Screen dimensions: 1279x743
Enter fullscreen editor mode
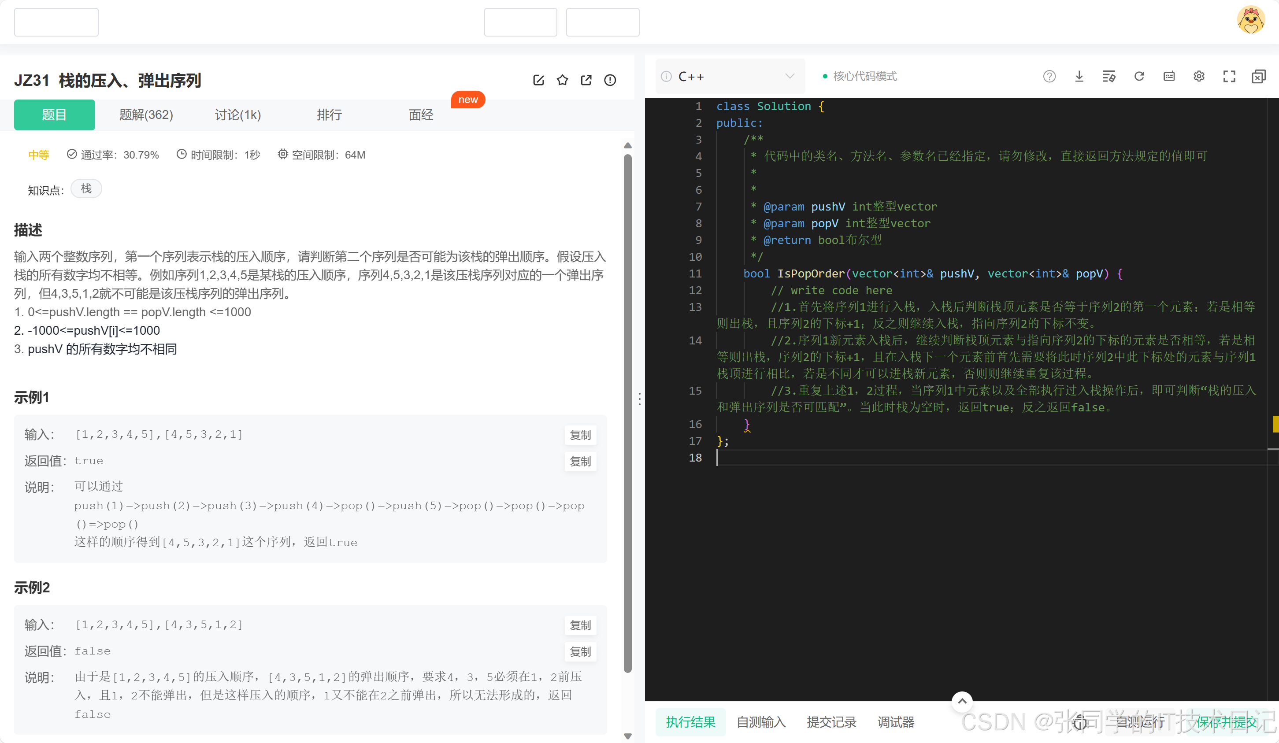[1229, 77]
